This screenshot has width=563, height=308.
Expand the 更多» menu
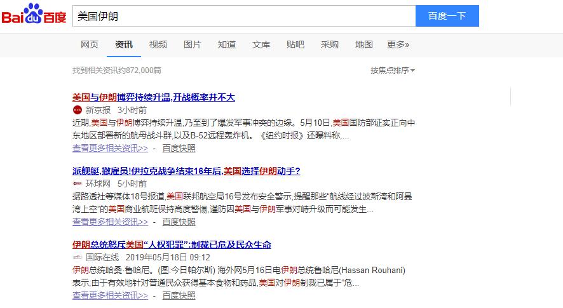398,44
